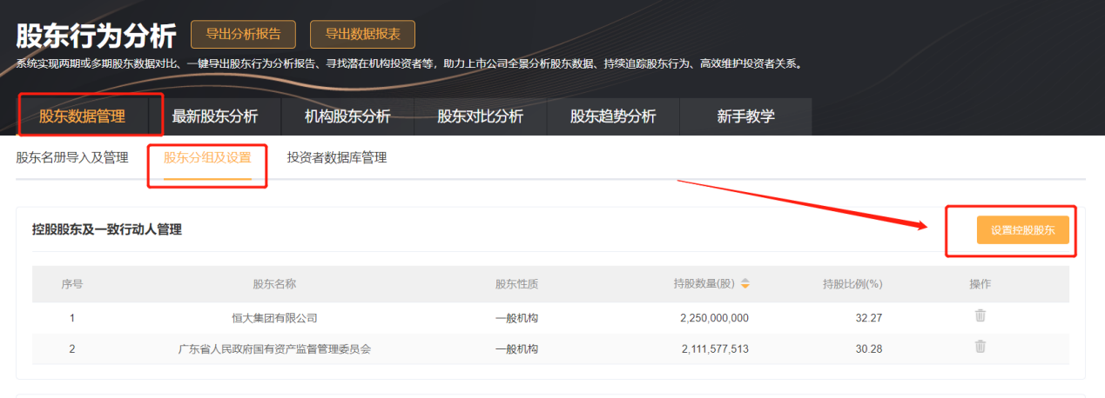The width and height of the screenshot is (1105, 398).
Task: Open the 股东数据管理 tab
Action: (83, 116)
